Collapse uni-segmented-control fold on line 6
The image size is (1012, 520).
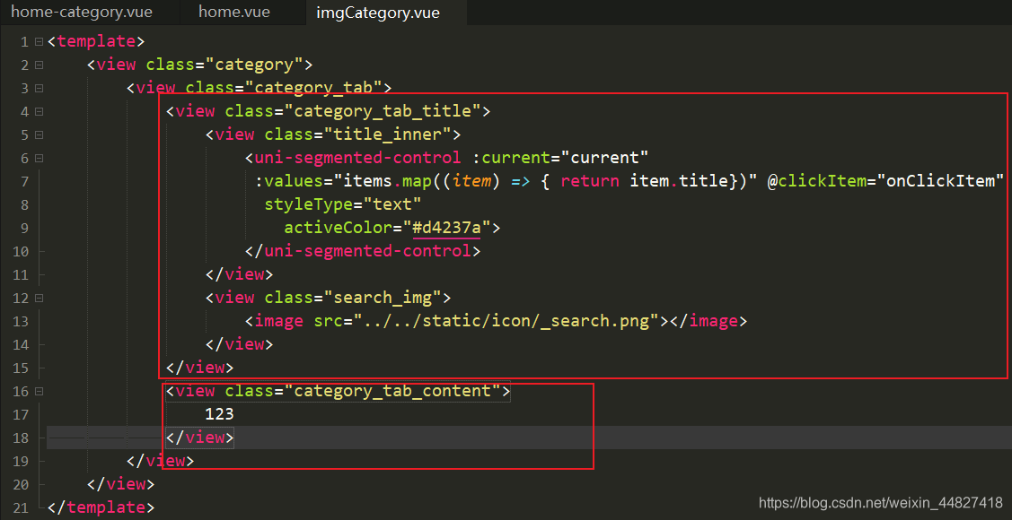tap(39, 159)
